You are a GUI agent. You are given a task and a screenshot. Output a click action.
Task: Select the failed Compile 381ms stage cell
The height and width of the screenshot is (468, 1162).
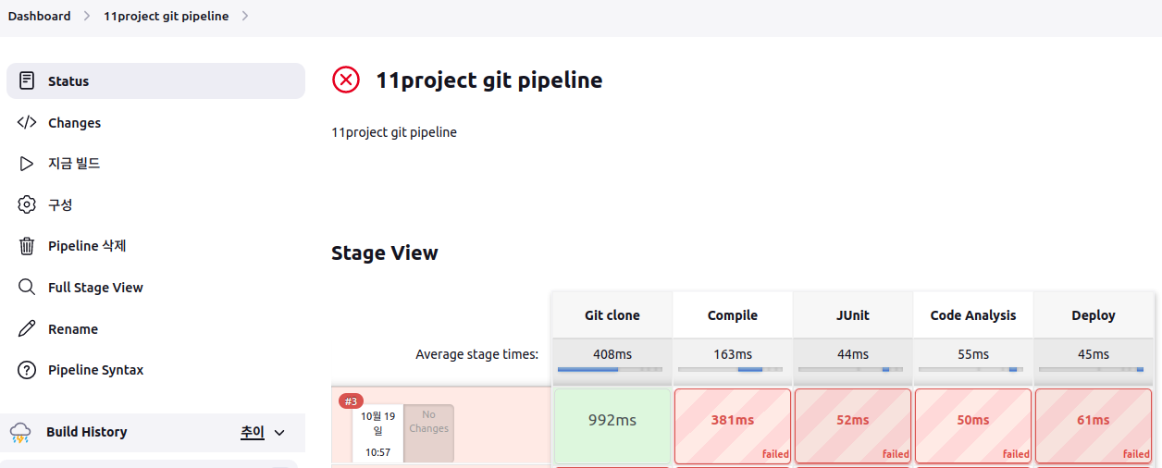[733, 425]
